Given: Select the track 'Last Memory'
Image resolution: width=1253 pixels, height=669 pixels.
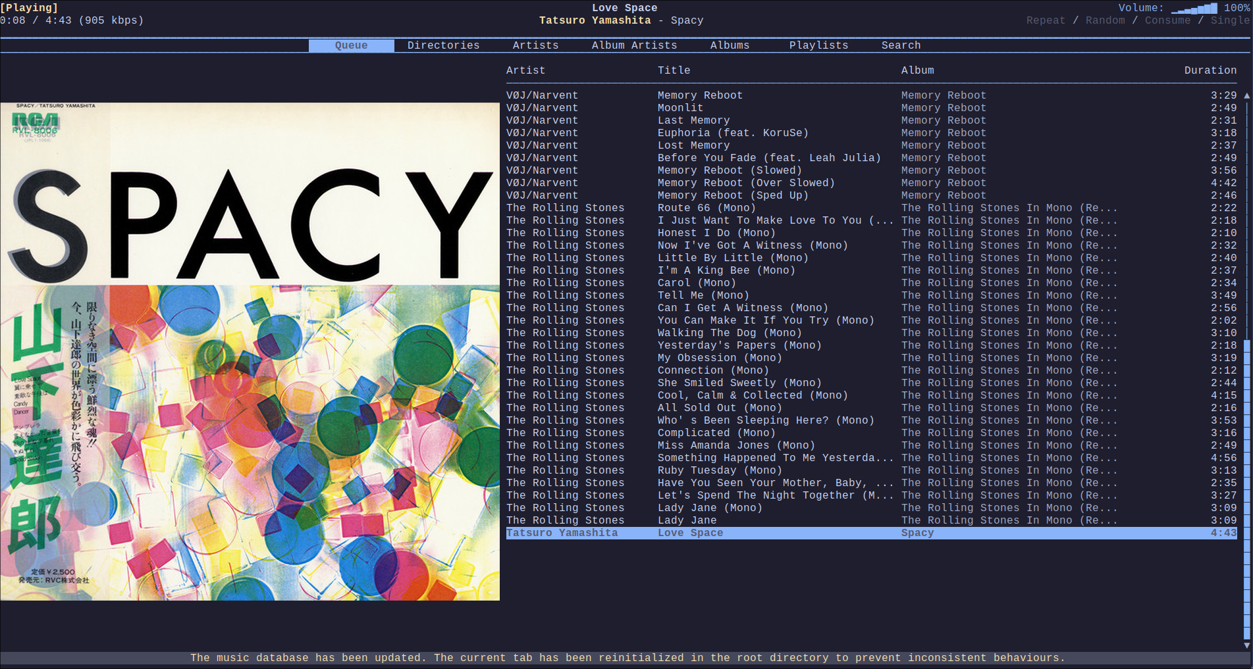Looking at the screenshot, I should pos(871,120).
